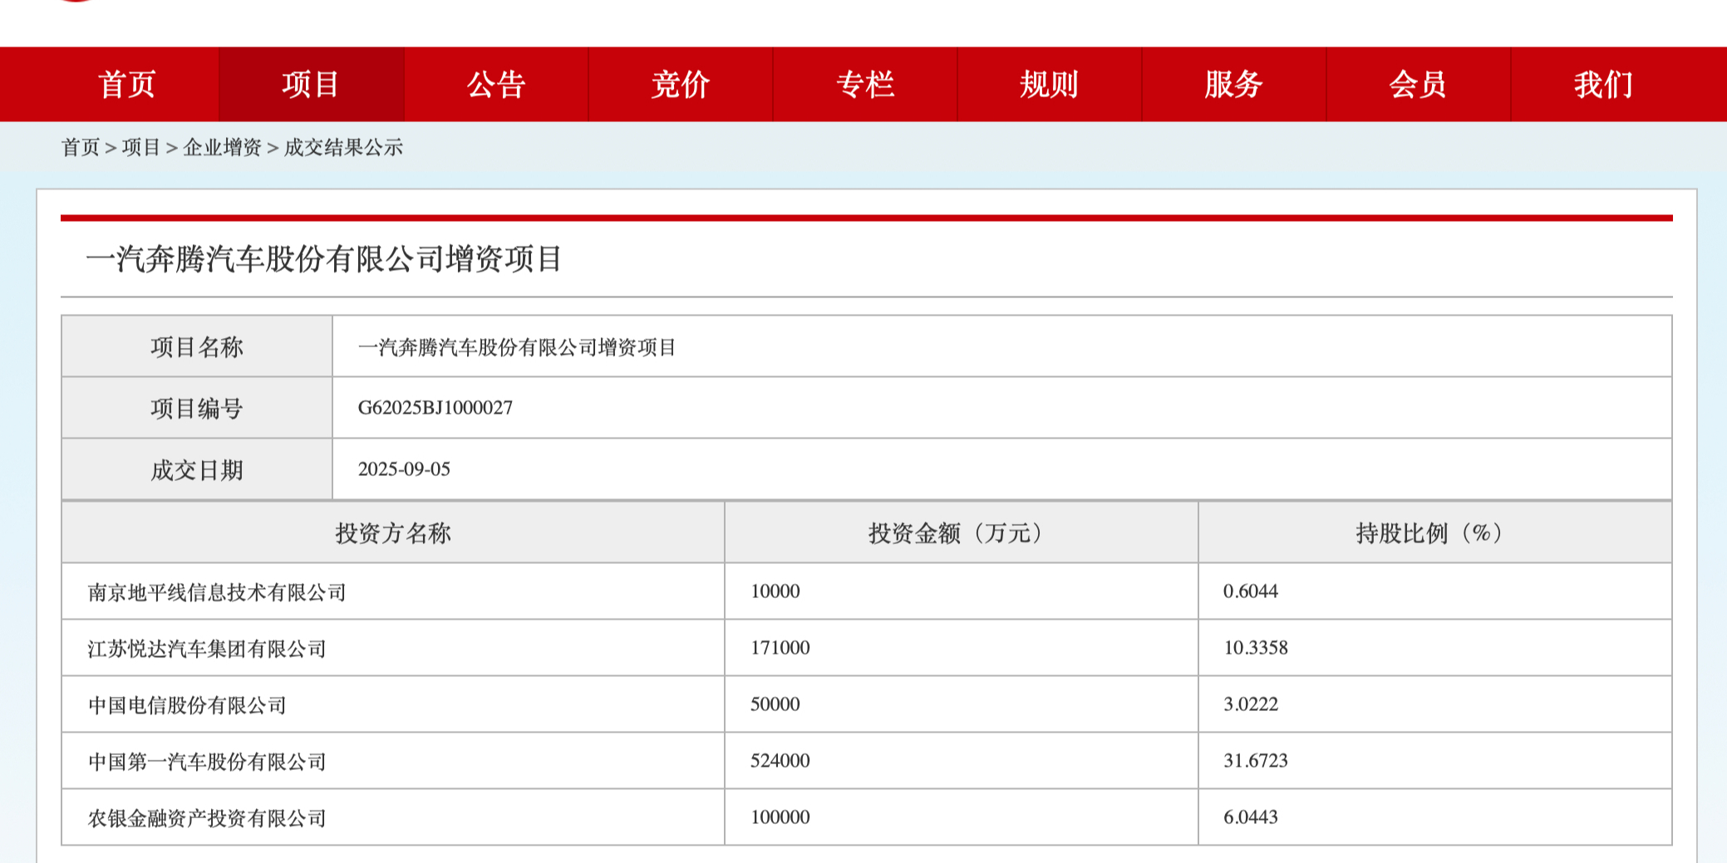Screen dimensions: 1727x863
Task: Click the shareholding value 6.0443
Action: pos(1251,817)
